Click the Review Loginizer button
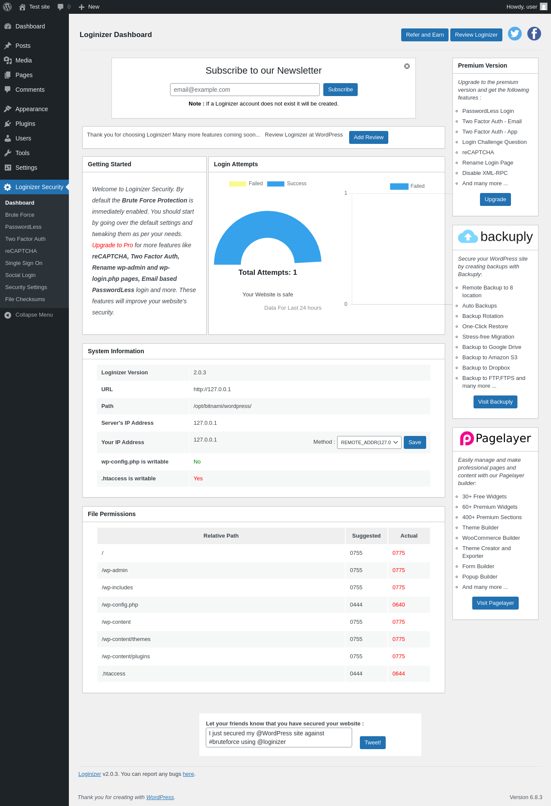This screenshot has height=806, width=551. point(476,35)
